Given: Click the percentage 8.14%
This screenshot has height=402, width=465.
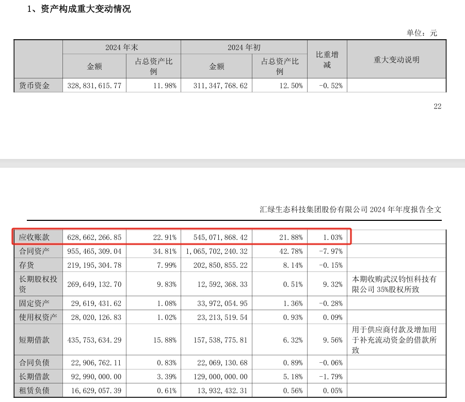Looking at the screenshot, I should click(x=293, y=265).
